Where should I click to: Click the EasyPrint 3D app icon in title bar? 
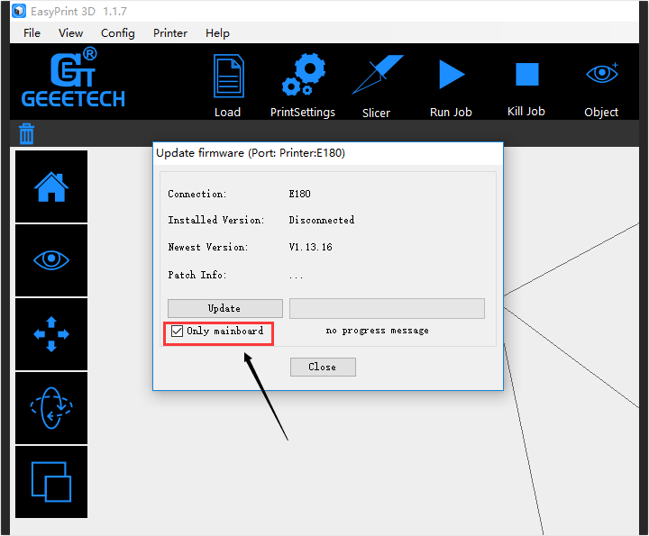coord(19,11)
